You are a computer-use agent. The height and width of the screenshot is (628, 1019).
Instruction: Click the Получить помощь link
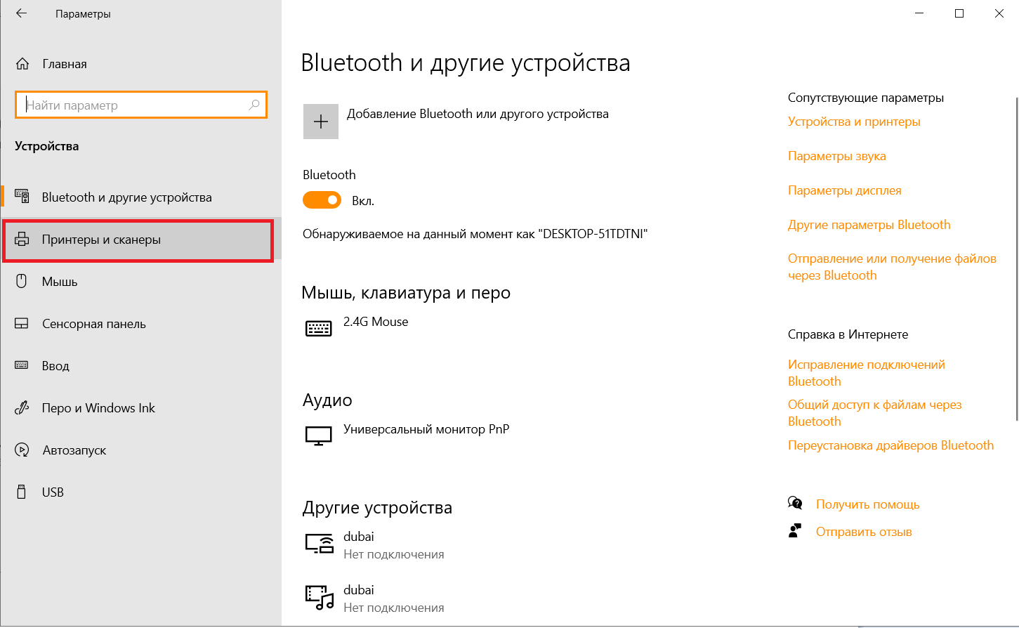pyautogui.click(x=867, y=504)
